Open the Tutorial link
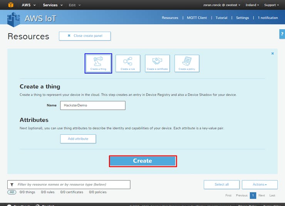The height and width of the screenshot is (206, 285). (221, 18)
